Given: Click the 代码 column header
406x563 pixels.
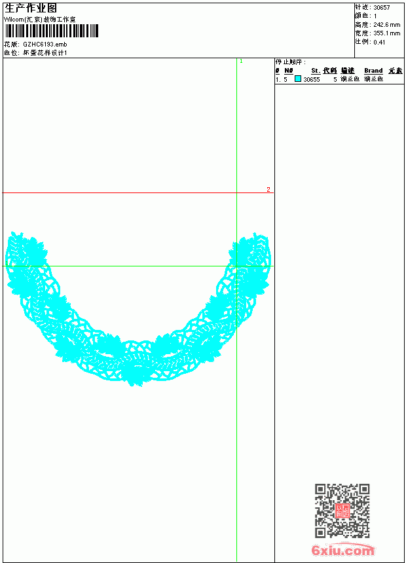Looking at the screenshot, I should click(329, 71).
